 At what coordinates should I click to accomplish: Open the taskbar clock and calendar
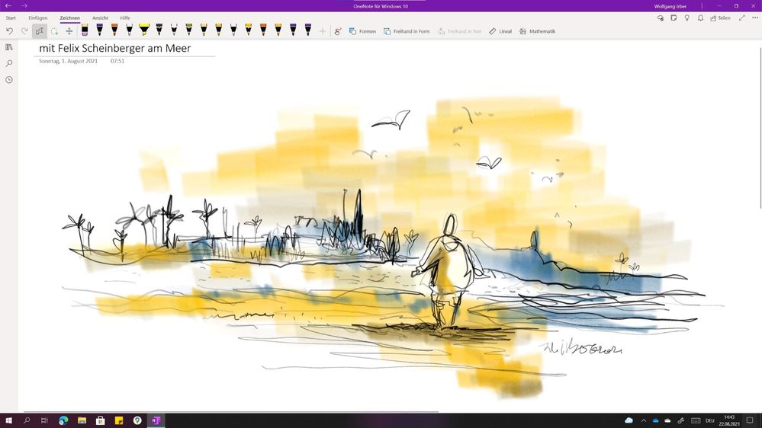pos(729,420)
